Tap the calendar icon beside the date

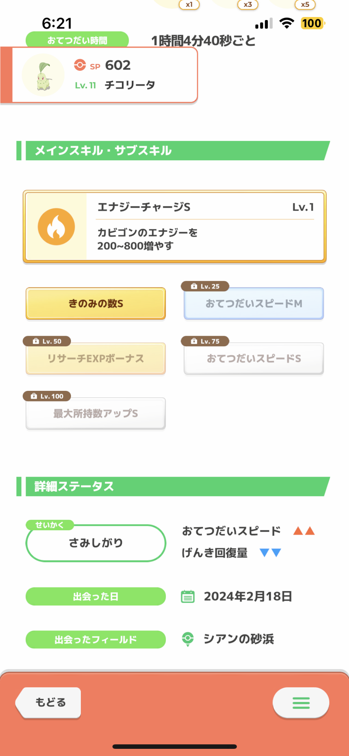point(188,596)
